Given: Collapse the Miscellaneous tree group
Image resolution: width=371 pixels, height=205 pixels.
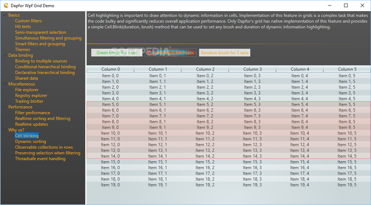Looking at the screenshot, I should 5,84.
